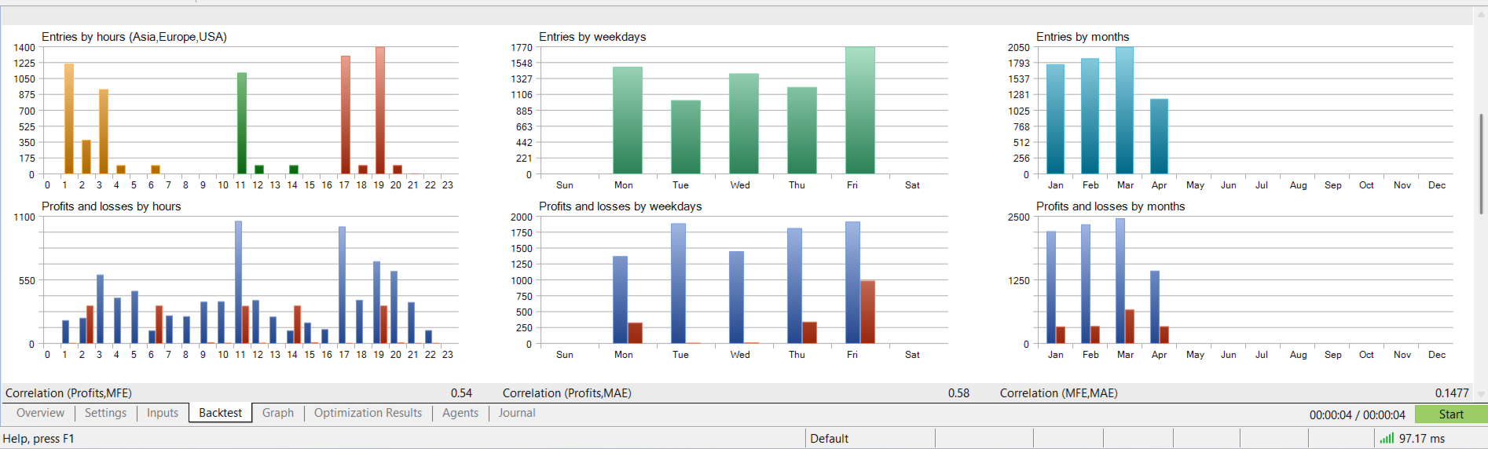Open the Settings tab

click(x=105, y=413)
